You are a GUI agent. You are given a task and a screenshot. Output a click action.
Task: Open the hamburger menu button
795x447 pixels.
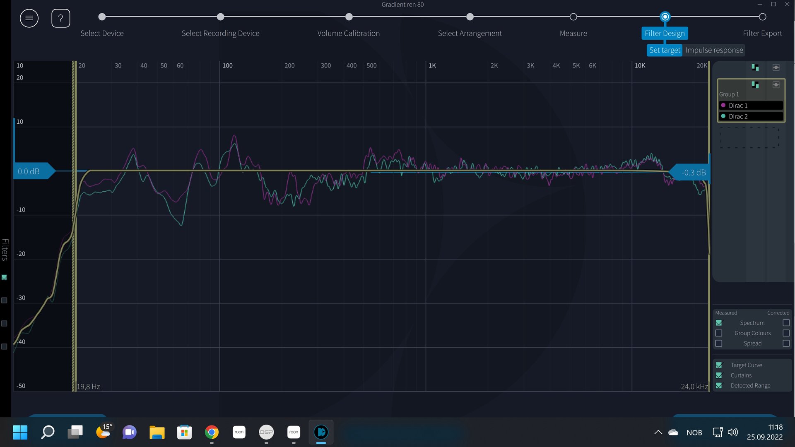click(x=29, y=18)
